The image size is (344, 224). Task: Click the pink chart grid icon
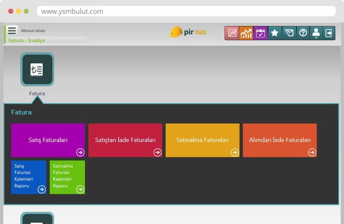(x=232, y=33)
